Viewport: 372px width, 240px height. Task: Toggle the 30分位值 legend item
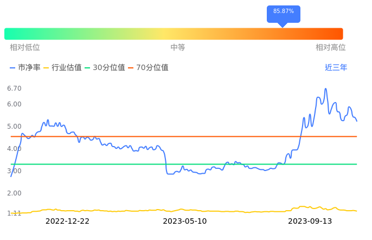105,68
